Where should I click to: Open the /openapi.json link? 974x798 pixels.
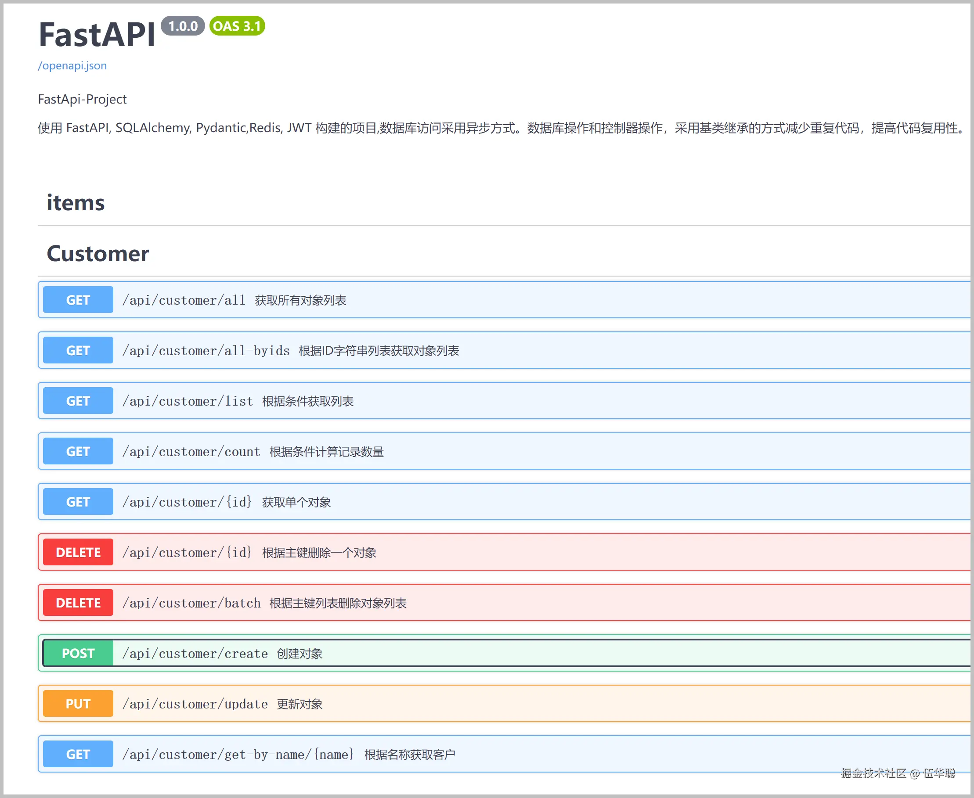[x=72, y=65]
